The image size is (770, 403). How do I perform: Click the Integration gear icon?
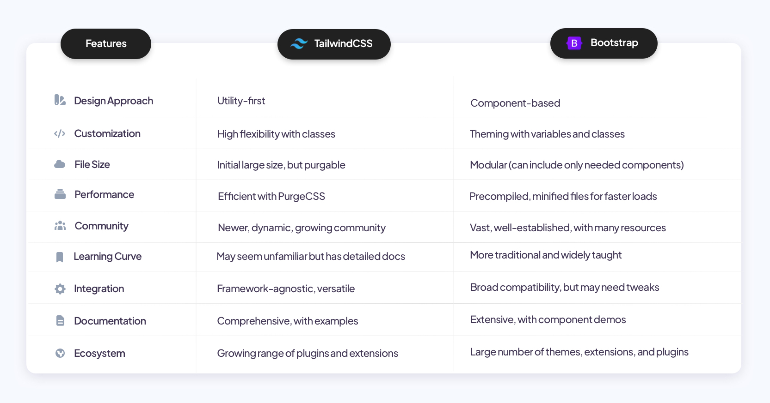60,289
